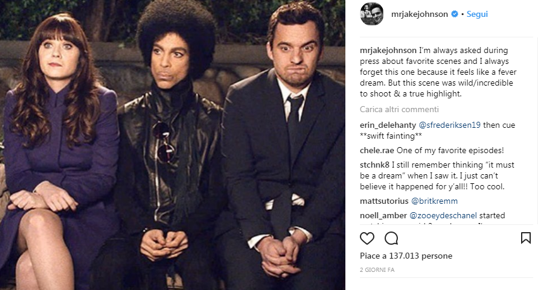
Task: Open the @zooeydeschanel mention
Action: [x=443, y=216]
